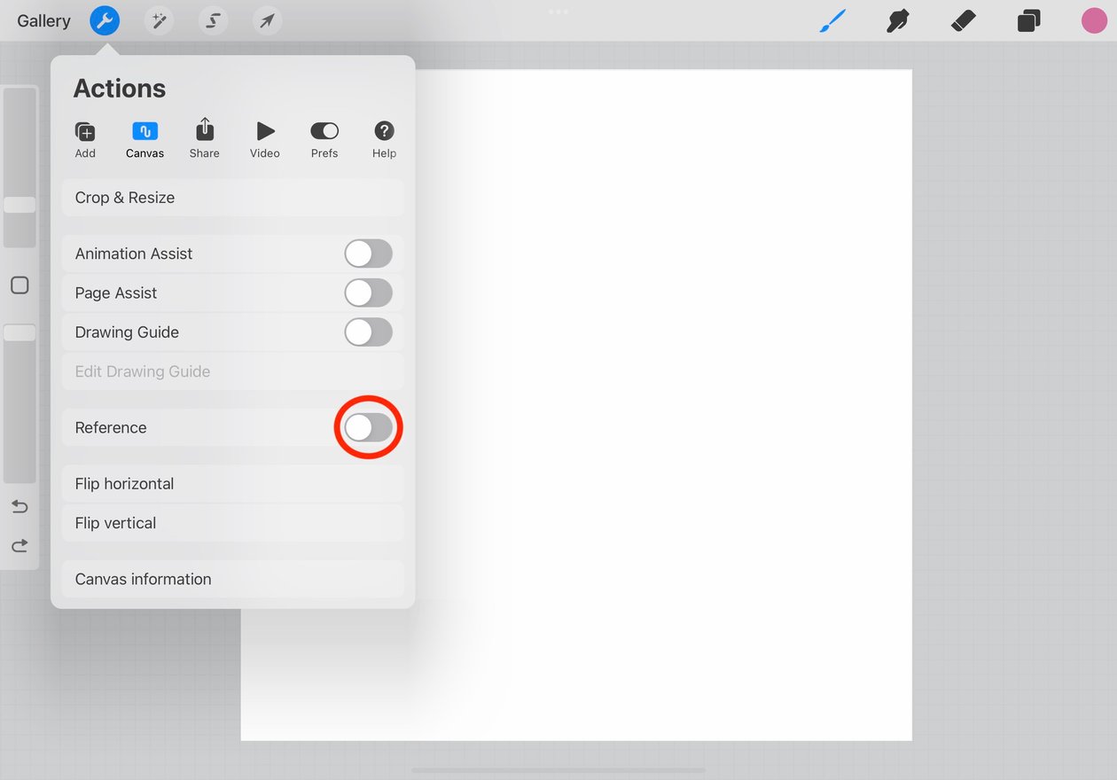
Task: Redo the last action
Action: (x=20, y=545)
